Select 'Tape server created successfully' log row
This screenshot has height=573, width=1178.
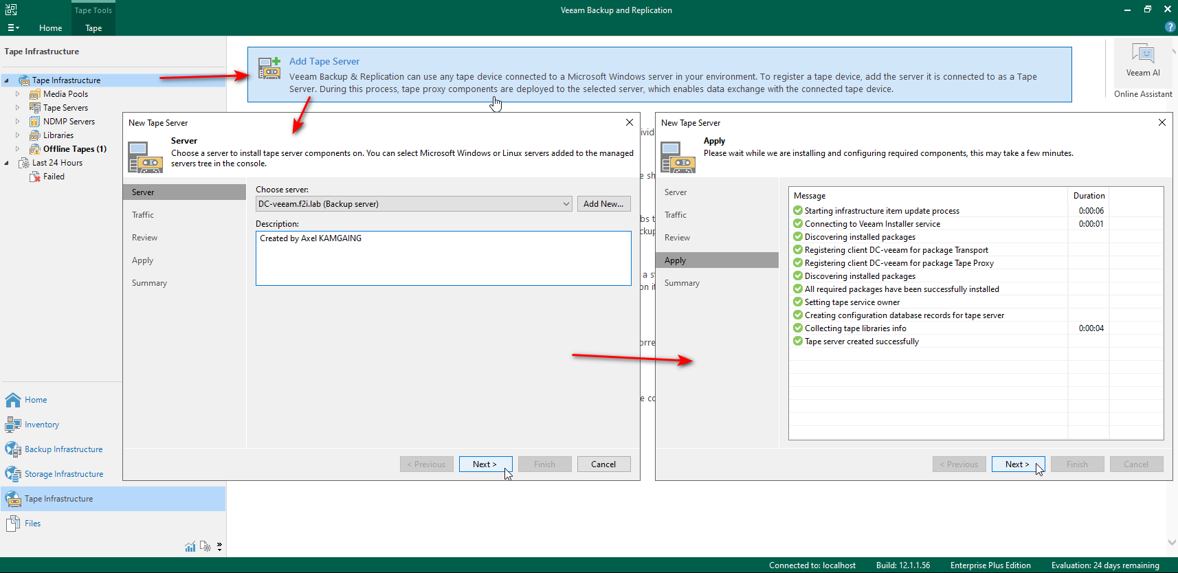[x=976, y=341]
